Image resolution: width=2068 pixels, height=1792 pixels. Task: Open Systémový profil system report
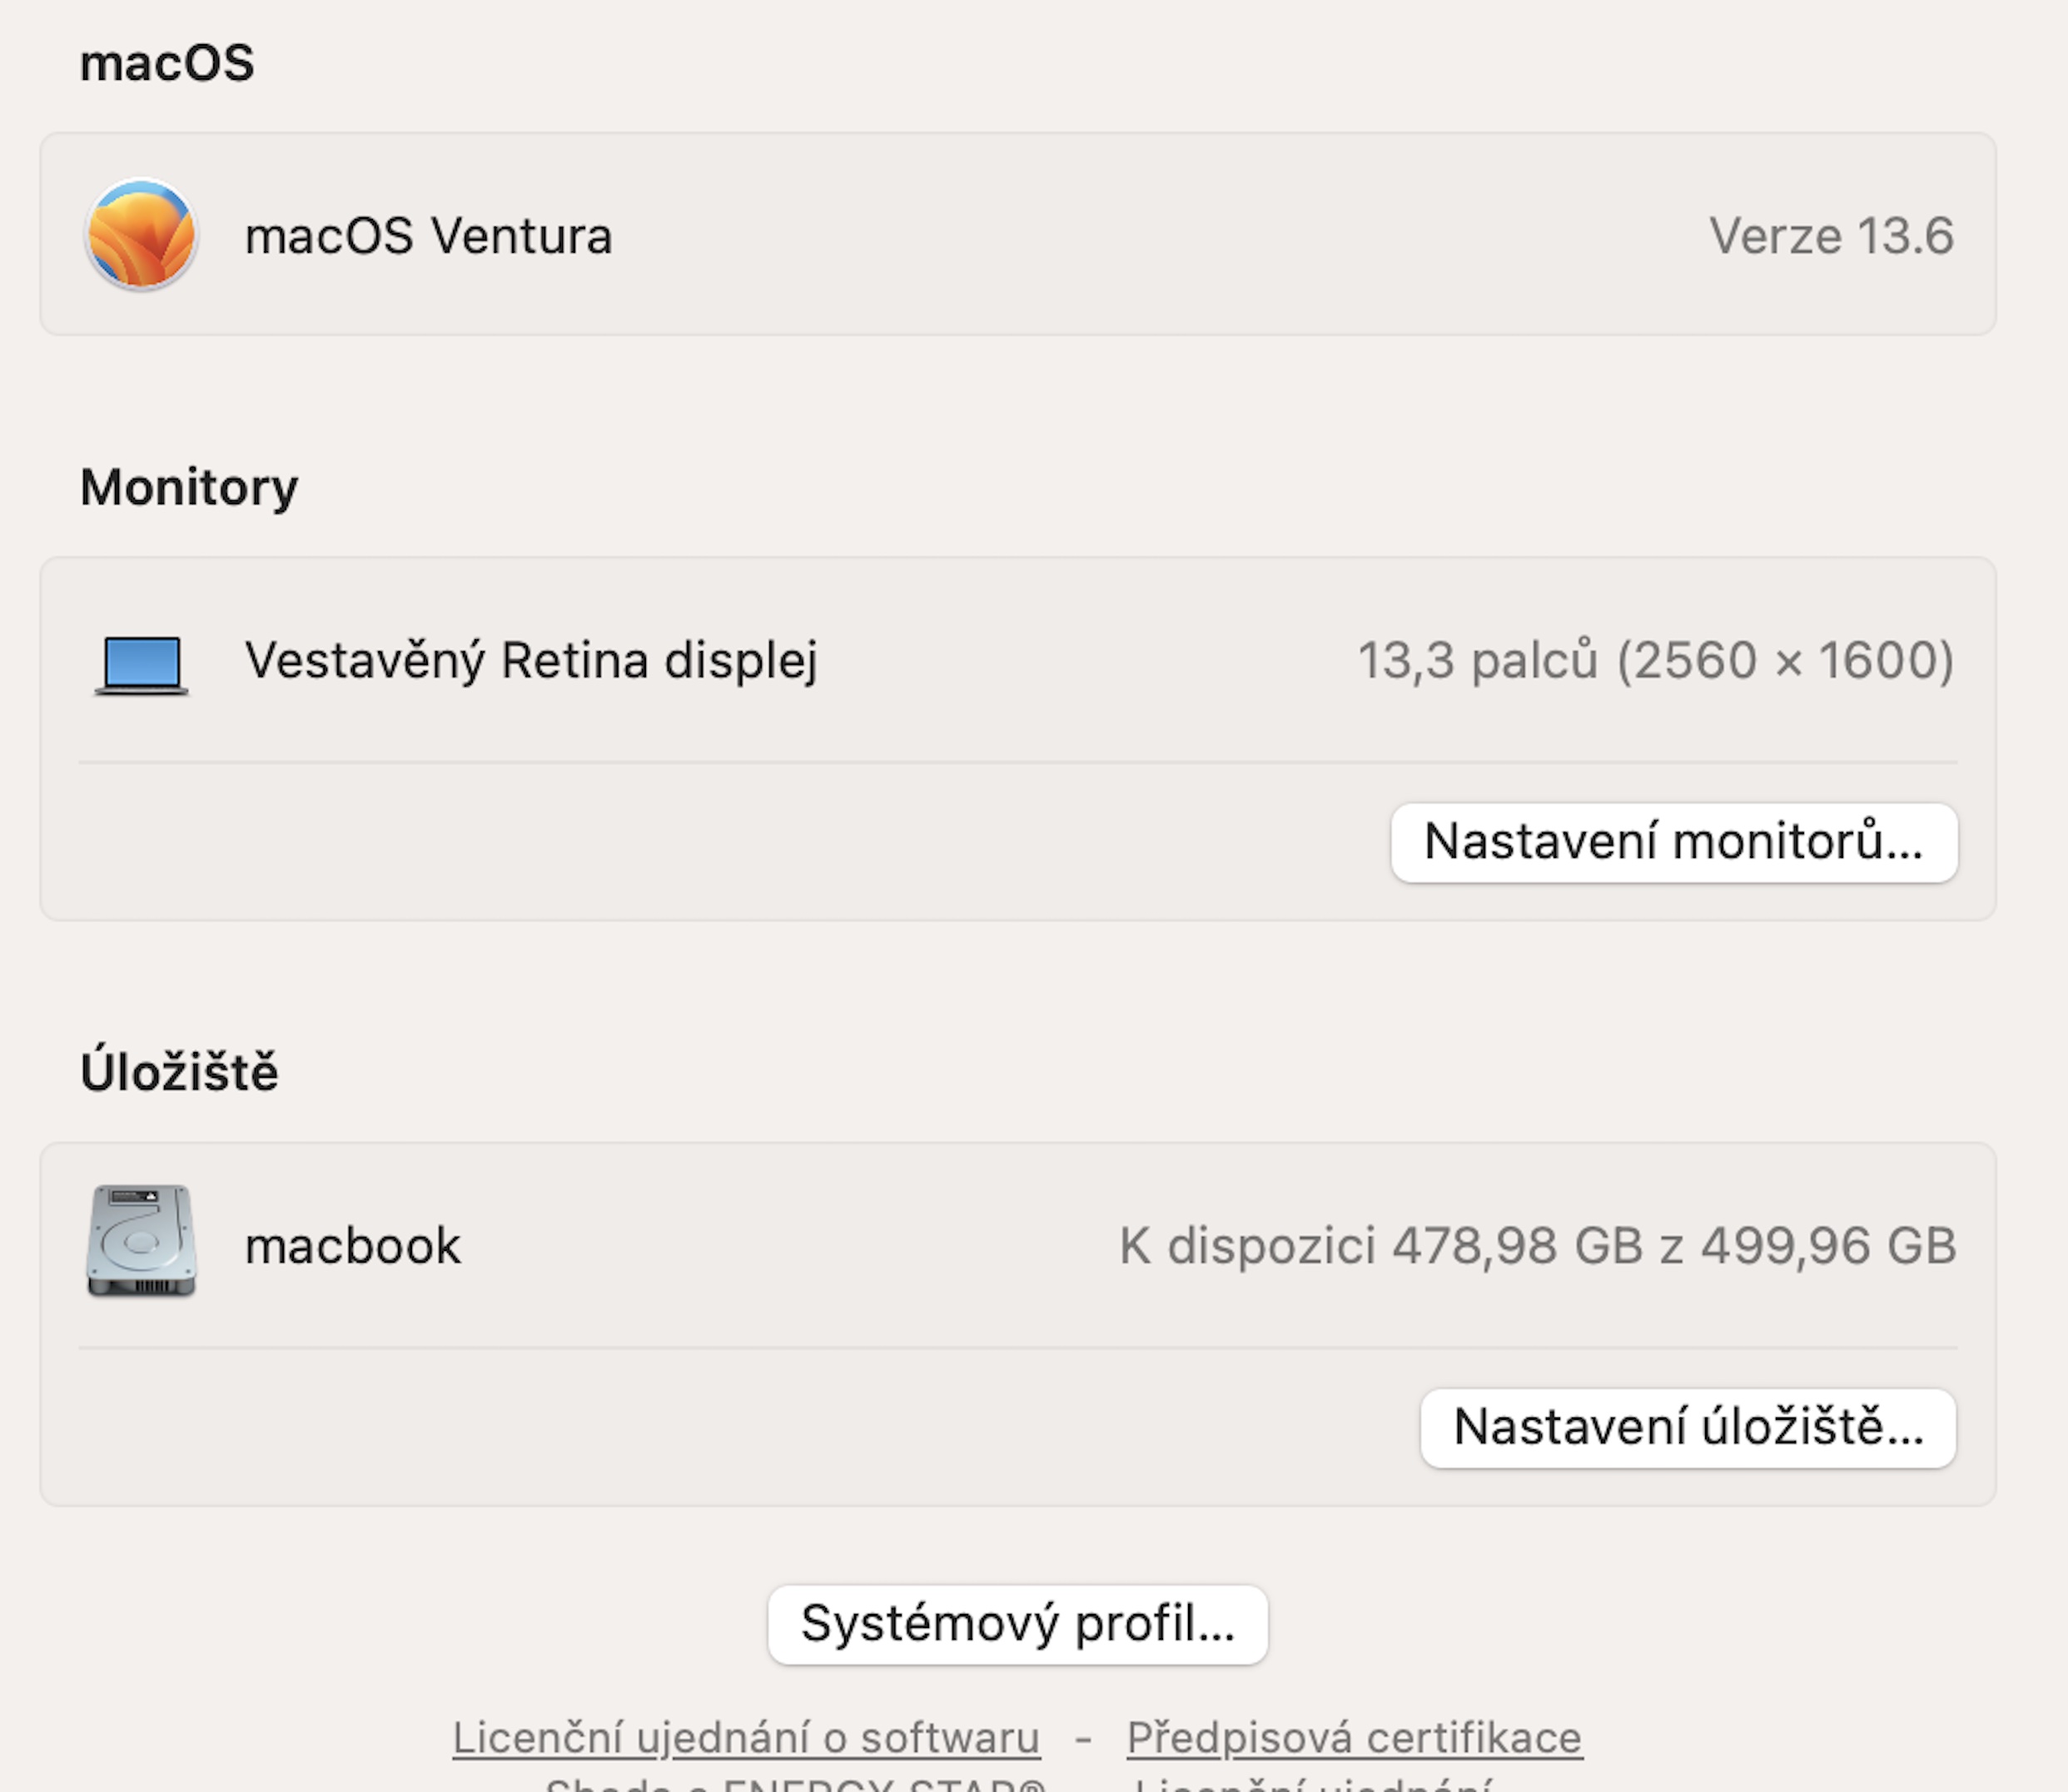1017,1623
